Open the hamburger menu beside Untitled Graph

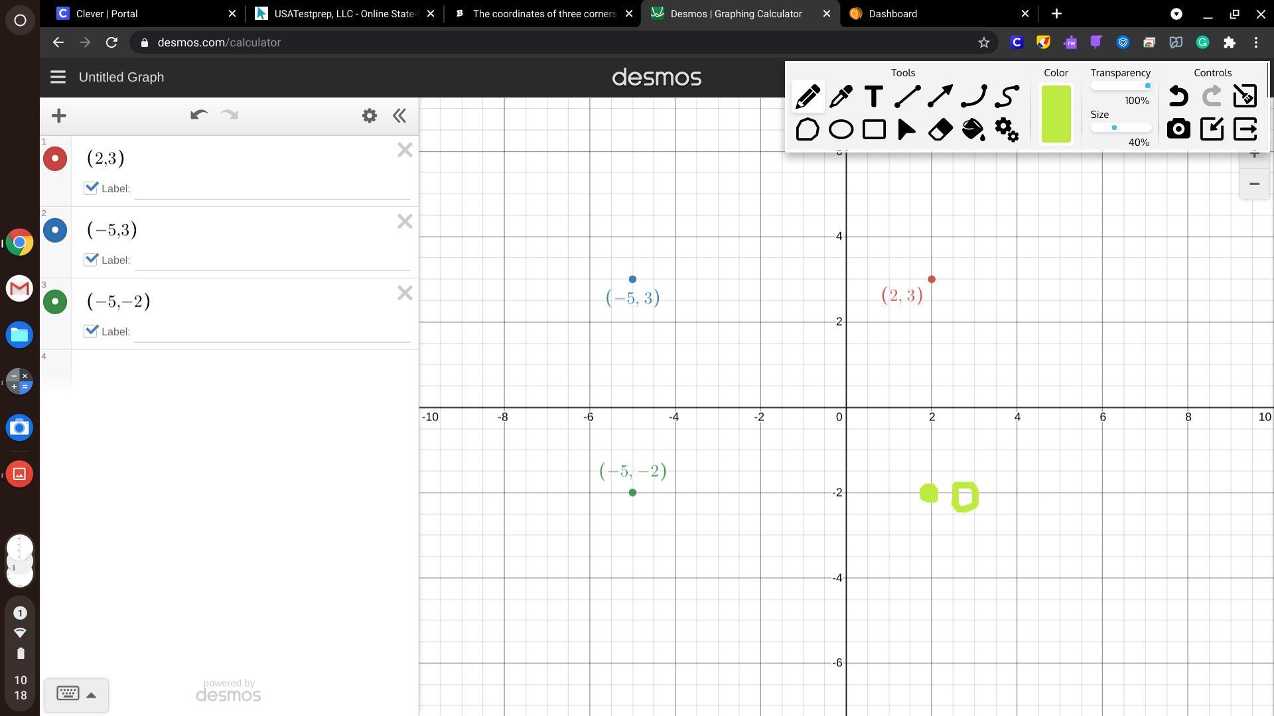tap(58, 77)
